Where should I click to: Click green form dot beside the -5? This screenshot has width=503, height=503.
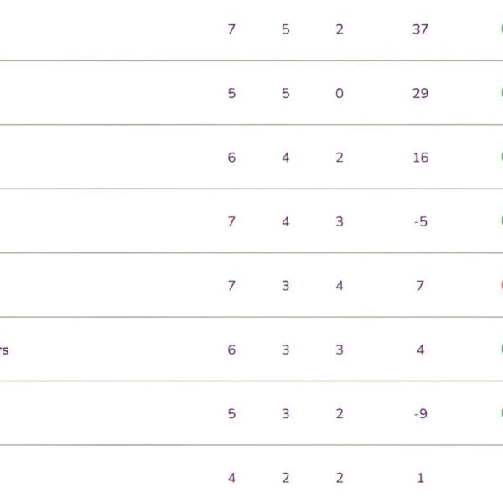click(x=500, y=221)
